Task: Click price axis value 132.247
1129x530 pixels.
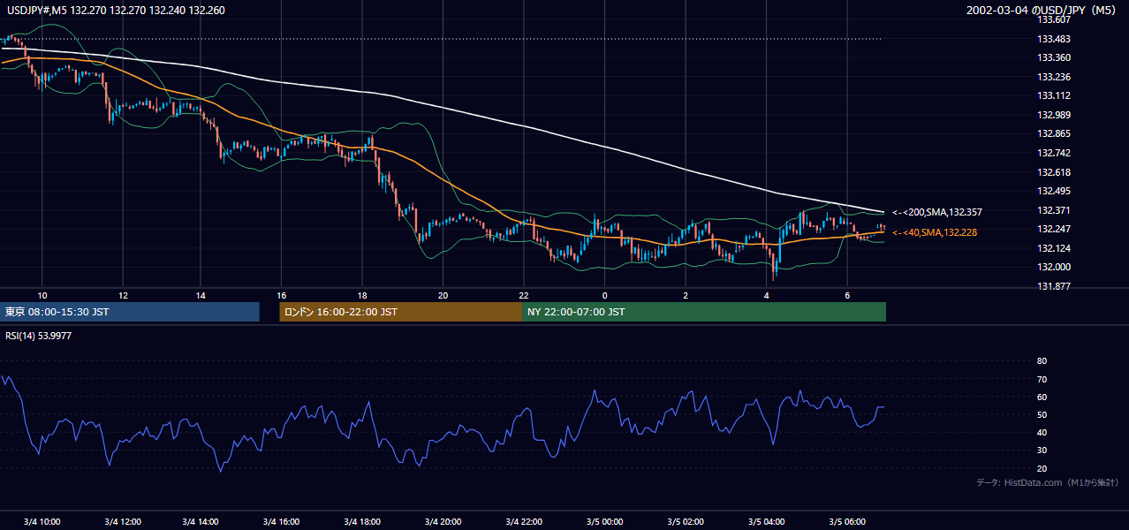Action: point(1052,229)
